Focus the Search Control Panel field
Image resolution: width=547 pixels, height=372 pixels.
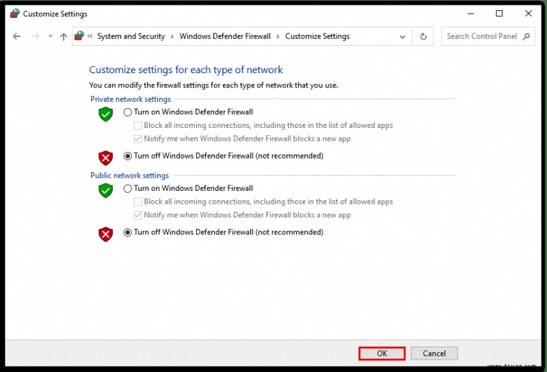488,36
